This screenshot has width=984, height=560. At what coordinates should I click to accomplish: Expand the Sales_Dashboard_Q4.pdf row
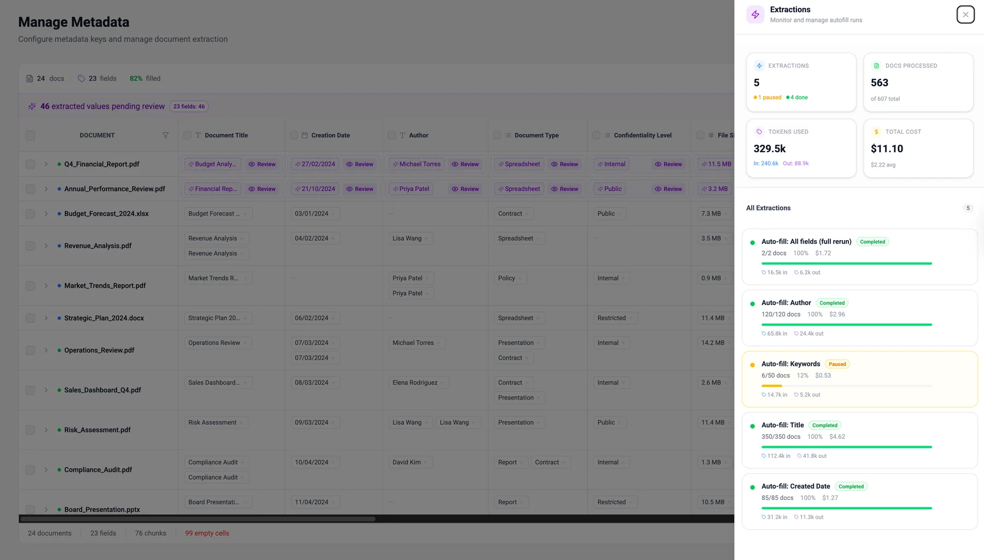pyautogui.click(x=46, y=390)
